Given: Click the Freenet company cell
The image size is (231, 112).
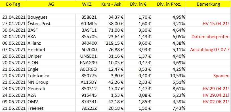Looking at the screenshot, I should 51,108.
